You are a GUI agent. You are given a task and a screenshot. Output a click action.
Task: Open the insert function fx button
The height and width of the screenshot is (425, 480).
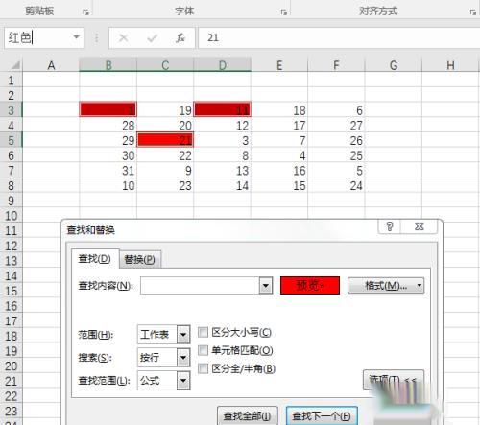(x=180, y=37)
